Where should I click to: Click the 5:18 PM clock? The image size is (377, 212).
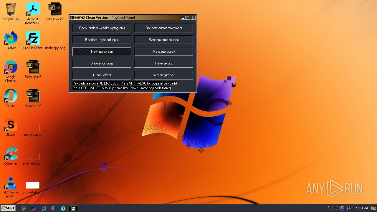click(x=362, y=208)
